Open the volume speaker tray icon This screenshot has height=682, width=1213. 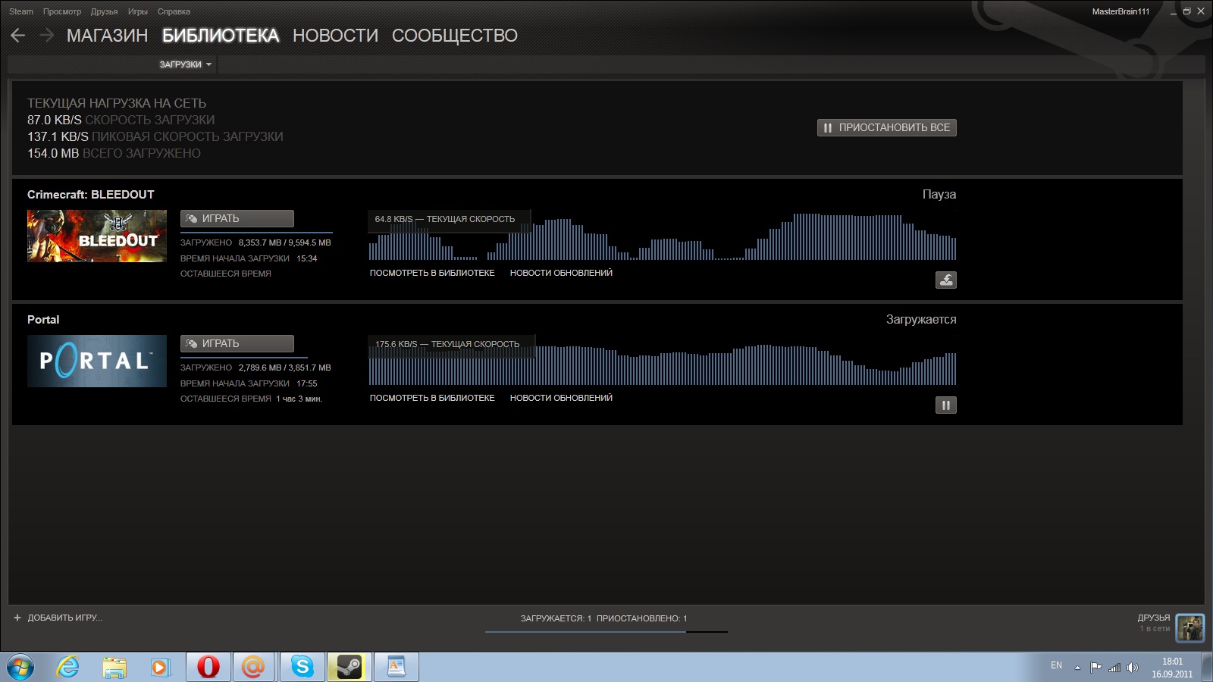click(1133, 668)
